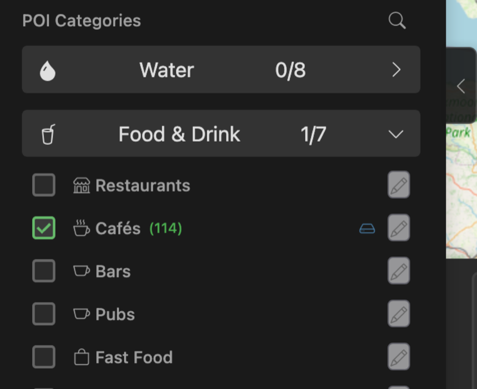
Task: Click the search magnifier icon
Action: coord(397,21)
